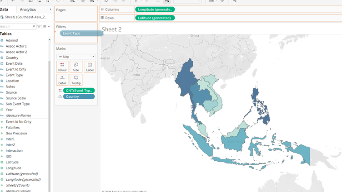This screenshot has width=342, height=192.
Task: Switch to the Data tab
Action: point(5,10)
